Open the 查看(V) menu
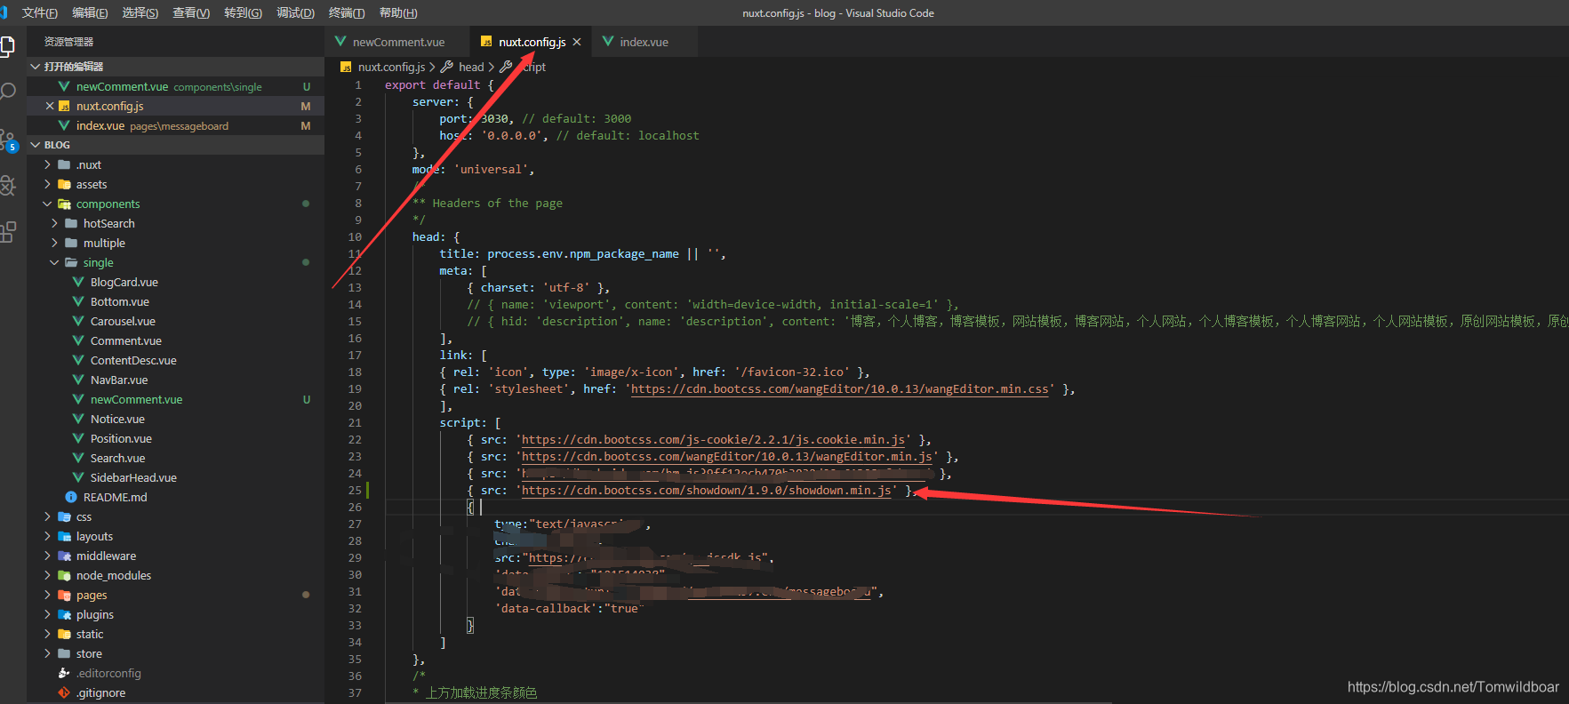Image resolution: width=1569 pixels, height=704 pixels. tap(191, 12)
